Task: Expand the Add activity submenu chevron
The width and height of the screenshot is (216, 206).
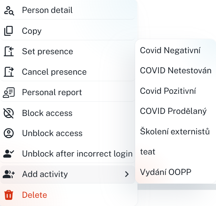Action: [x=127, y=174]
